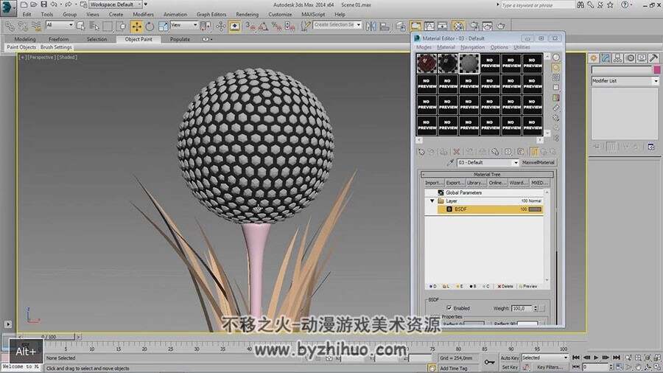
Task: Open file with folder icon
Action: (x=34, y=4)
